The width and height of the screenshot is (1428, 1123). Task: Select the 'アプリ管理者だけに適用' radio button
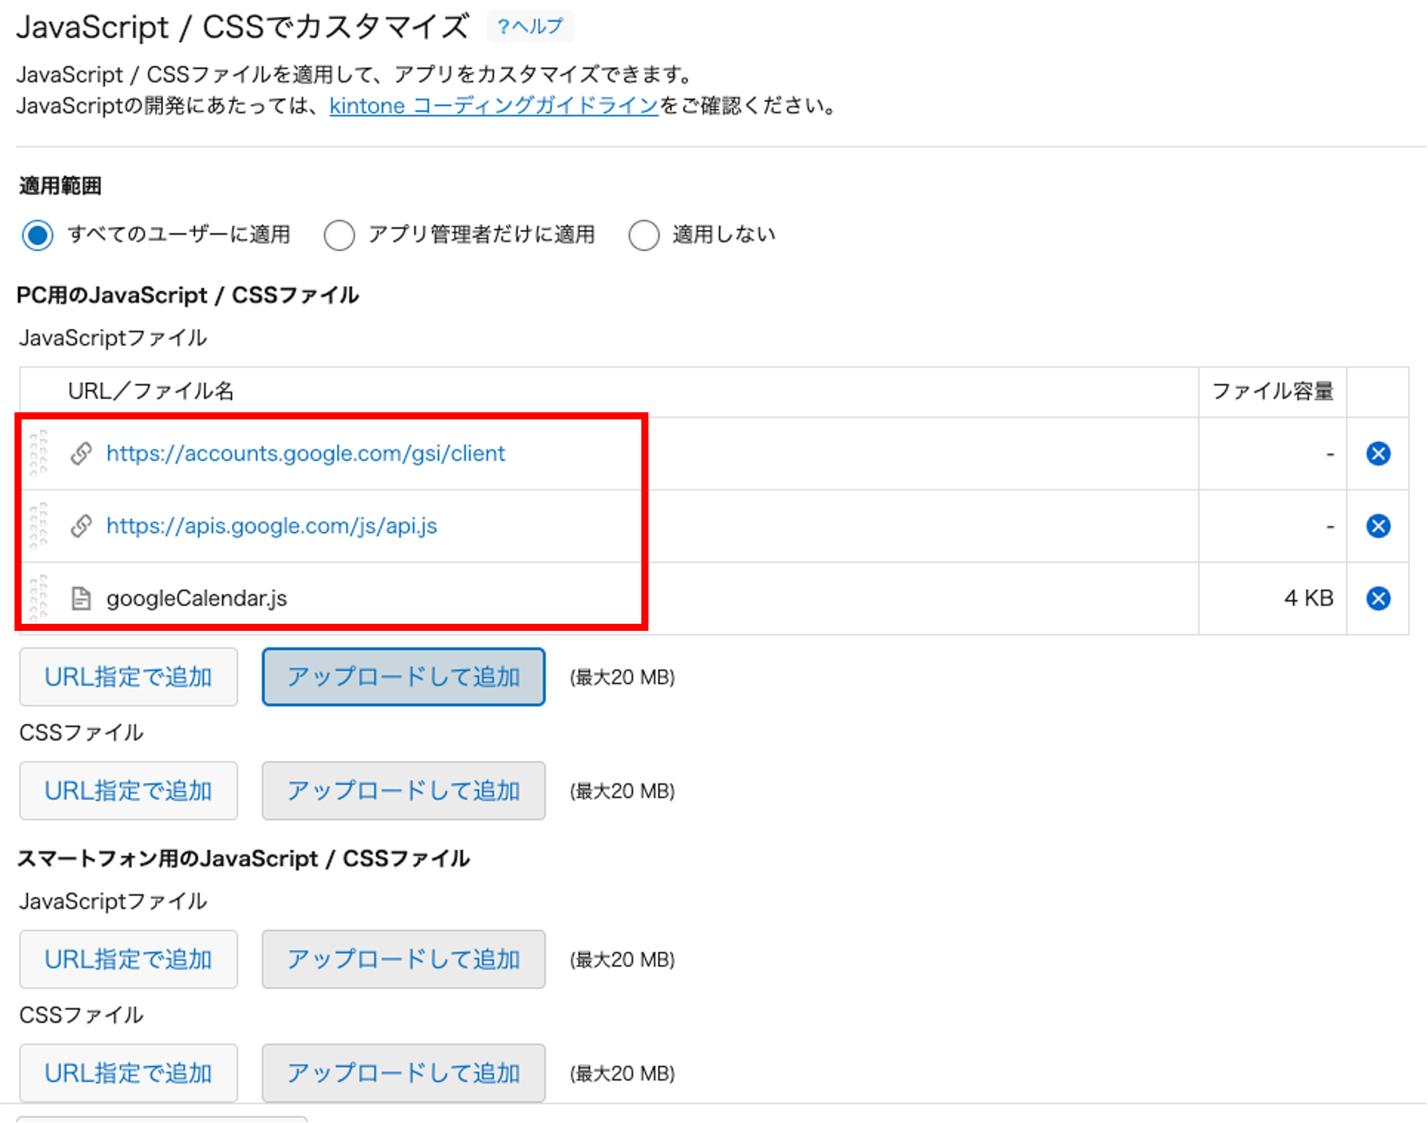point(339,235)
